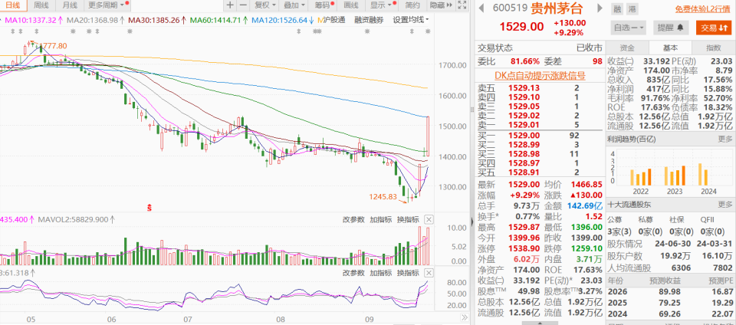Image resolution: width=736 pixels, height=325 pixels.
Task: Click 股东户数 value 19.92万
Action: (x=677, y=255)
